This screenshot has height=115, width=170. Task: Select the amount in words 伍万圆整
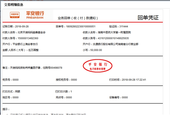point(33,50)
